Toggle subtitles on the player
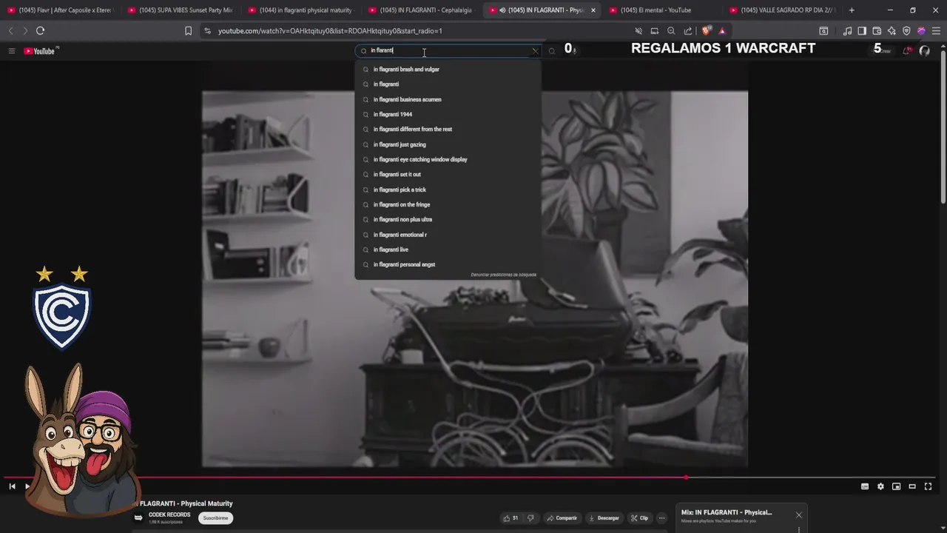The height and width of the screenshot is (533, 947). [864, 486]
